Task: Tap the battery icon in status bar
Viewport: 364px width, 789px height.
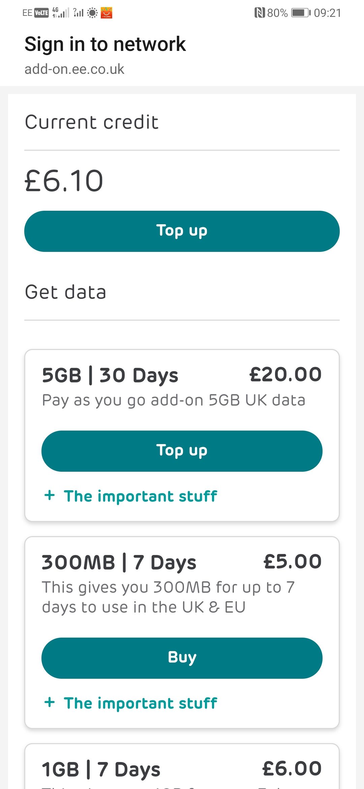Action: click(301, 13)
